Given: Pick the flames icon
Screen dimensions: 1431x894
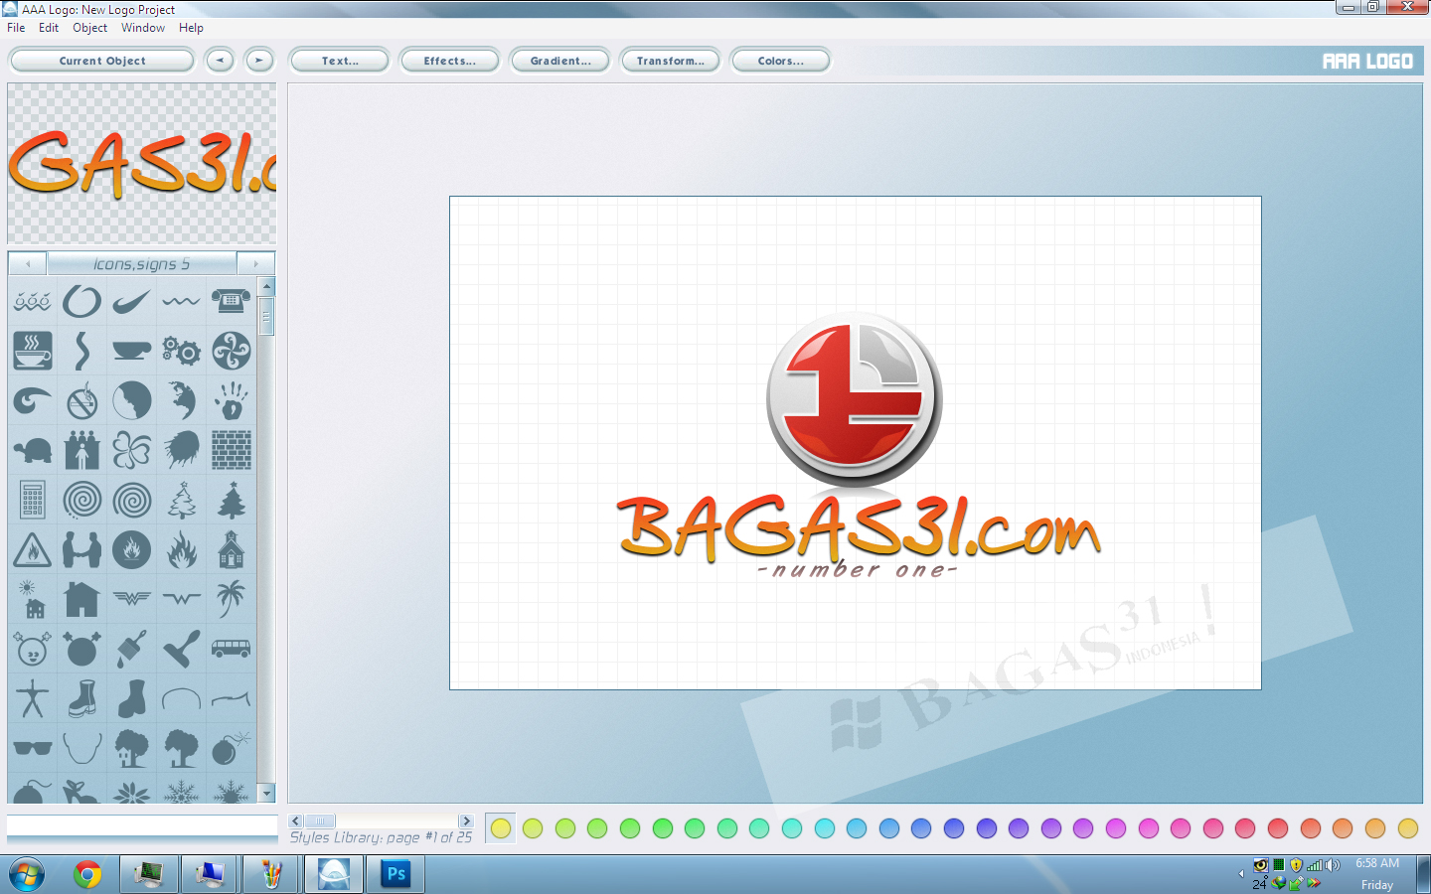Looking at the screenshot, I should [182, 549].
